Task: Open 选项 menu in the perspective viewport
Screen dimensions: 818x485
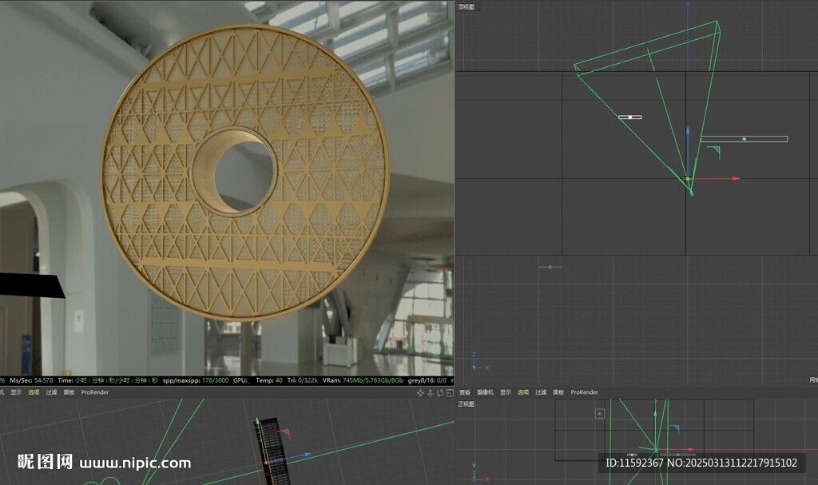Action: click(34, 392)
